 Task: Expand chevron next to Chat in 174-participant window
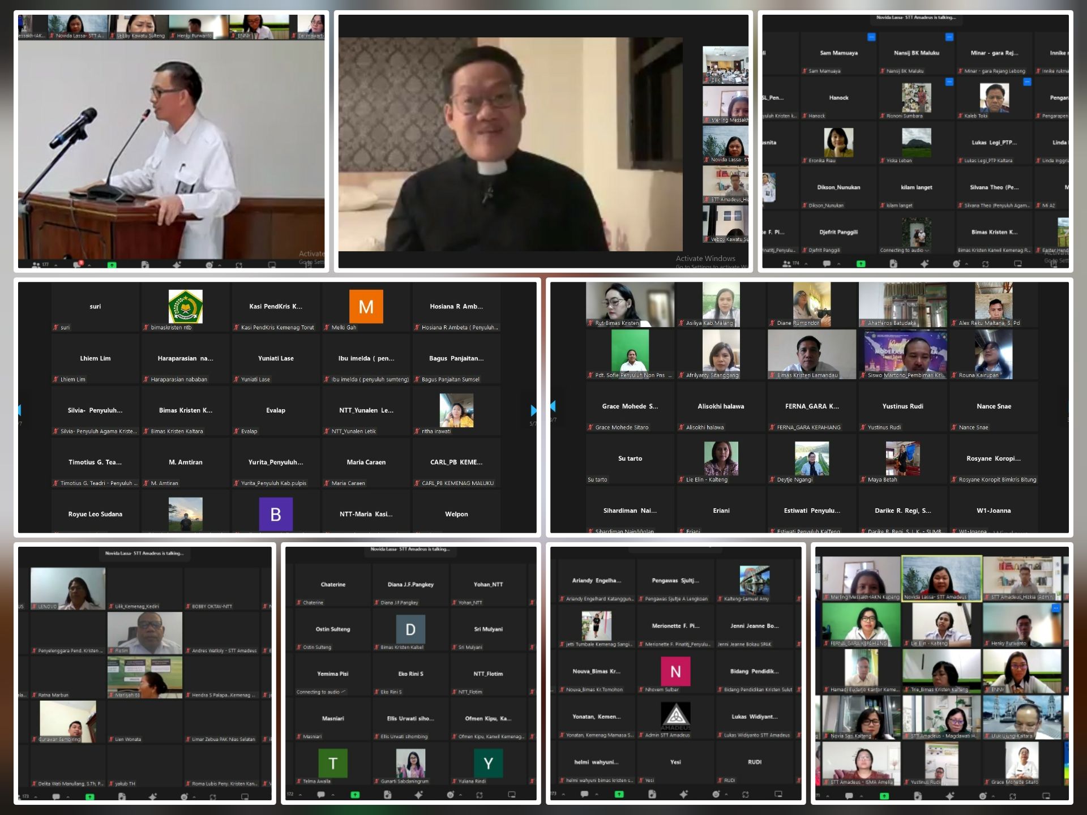(x=838, y=264)
